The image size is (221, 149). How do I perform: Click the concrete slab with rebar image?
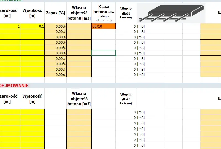point(171,13)
